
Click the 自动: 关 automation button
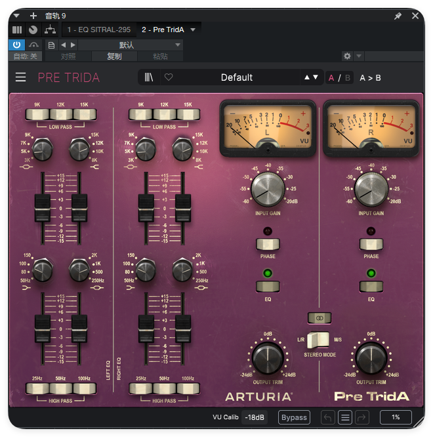[x=26, y=56]
